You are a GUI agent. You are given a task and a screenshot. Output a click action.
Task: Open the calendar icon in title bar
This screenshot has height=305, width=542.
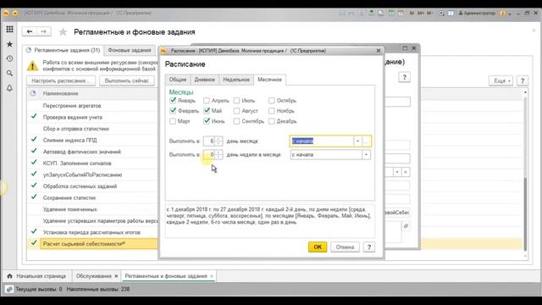coord(401,14)
